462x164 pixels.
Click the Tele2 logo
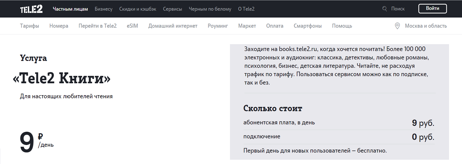[31, 9]
